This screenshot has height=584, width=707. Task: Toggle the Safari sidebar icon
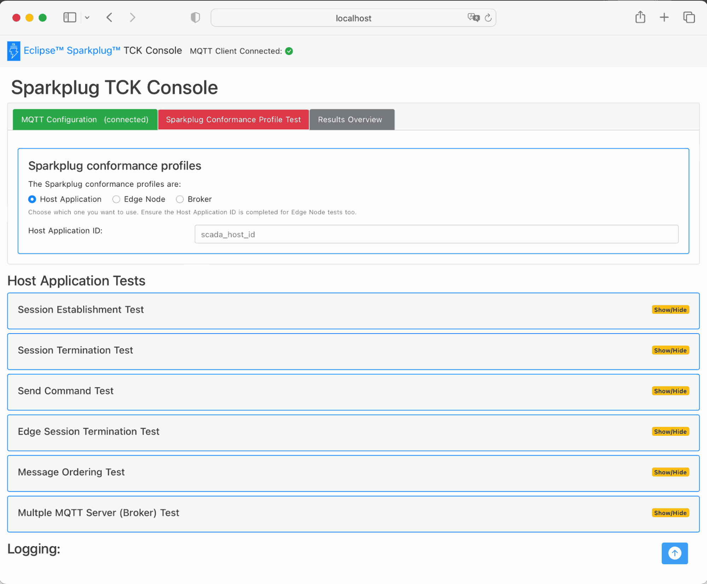click(x=70, y=17)
